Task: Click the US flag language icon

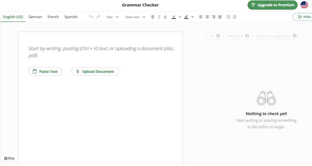Action: 304,5
